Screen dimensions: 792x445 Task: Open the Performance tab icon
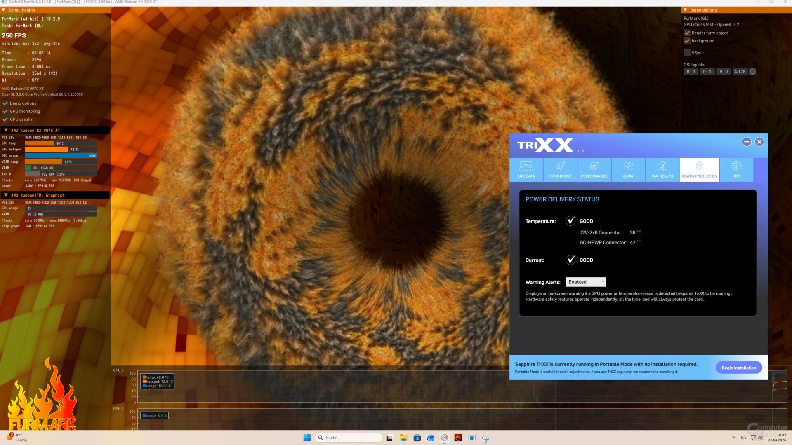(x=594, y=166)
